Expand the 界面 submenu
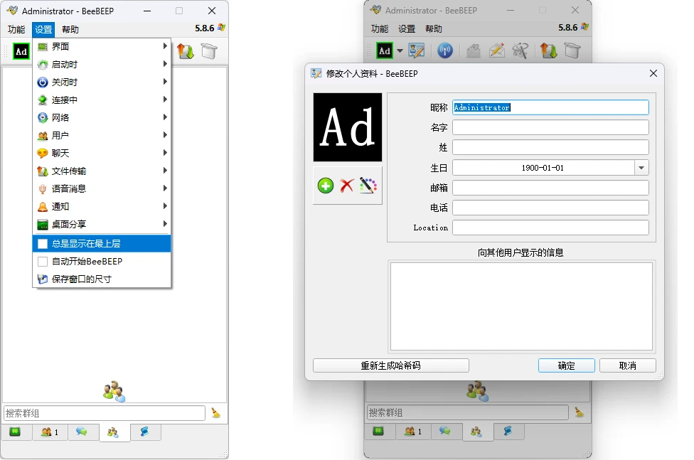Screen dimensions: 694x460 coord(102,46)
